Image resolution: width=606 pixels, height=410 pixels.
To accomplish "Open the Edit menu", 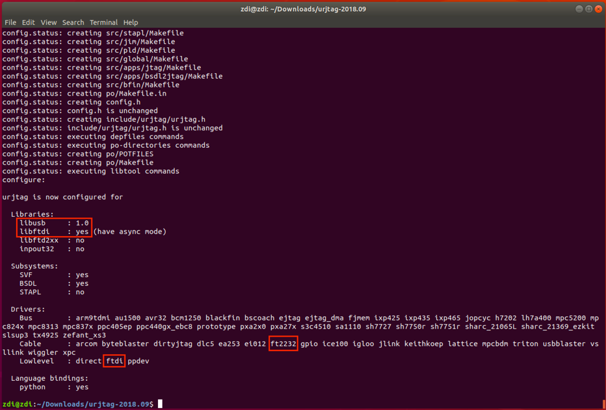I will [x=28, y=22].
